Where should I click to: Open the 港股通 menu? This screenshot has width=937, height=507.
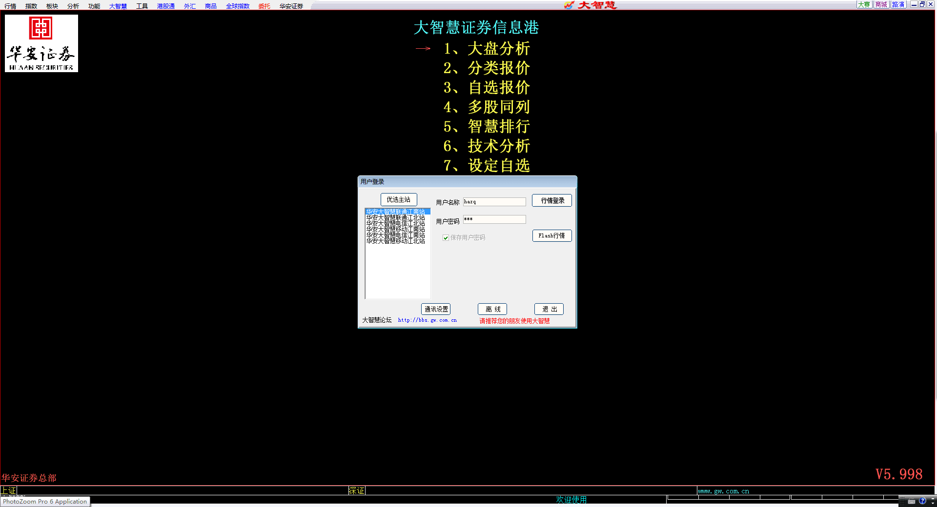coord(166,6)
